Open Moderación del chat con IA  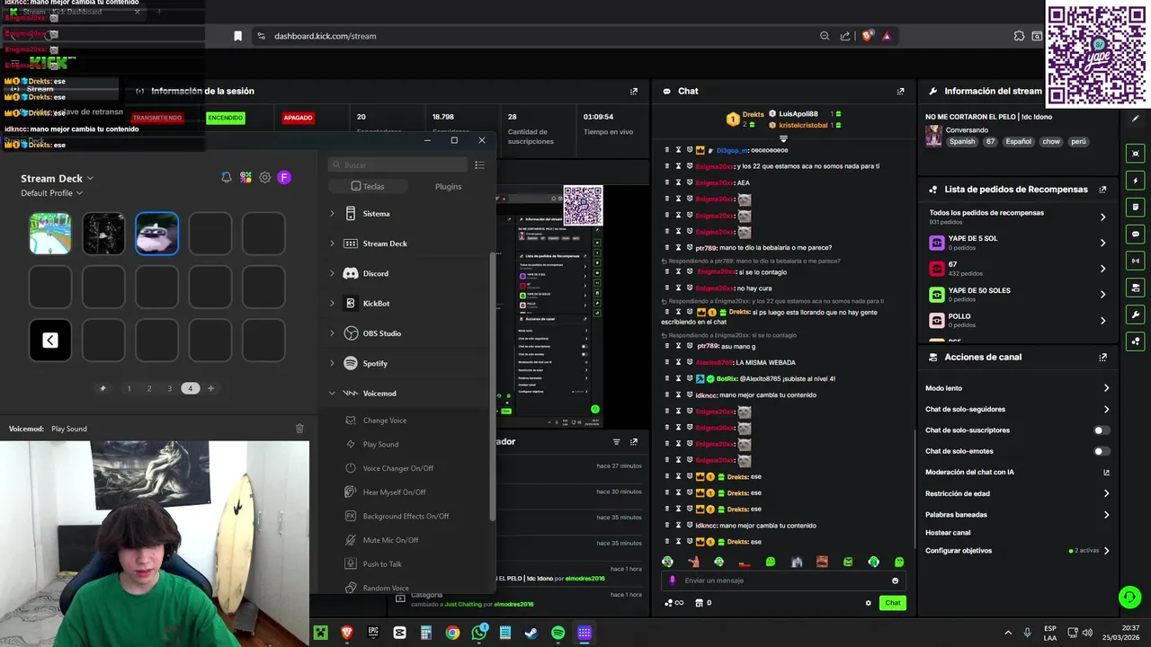point(1017,472)
